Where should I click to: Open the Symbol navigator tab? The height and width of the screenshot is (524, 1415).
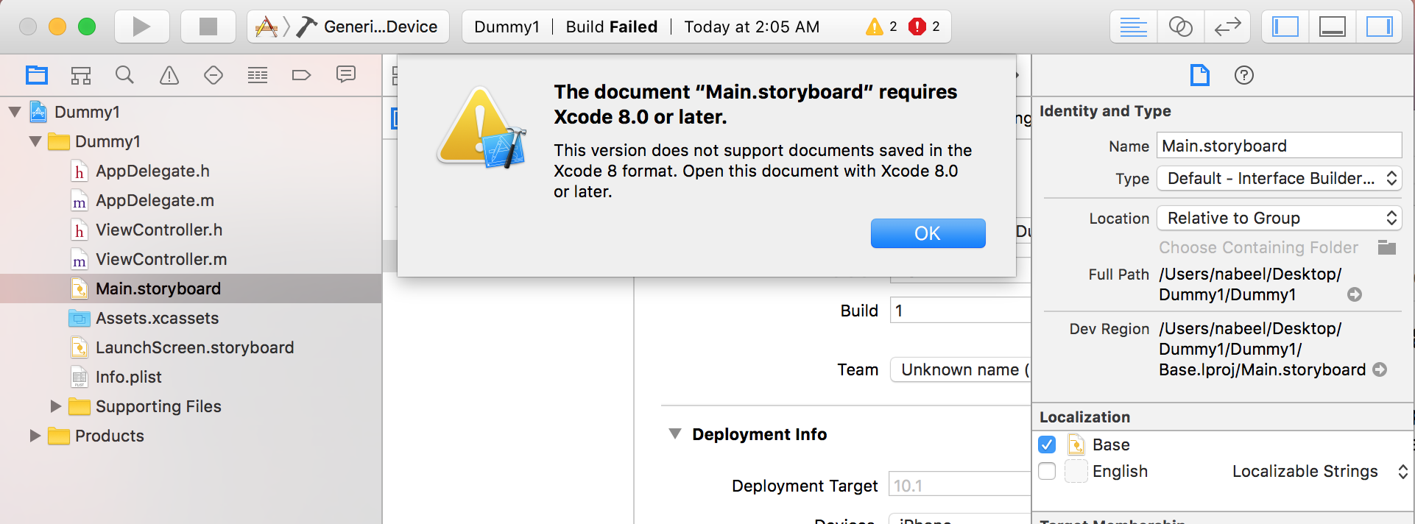pyautogui.click(x=81, y=75)
